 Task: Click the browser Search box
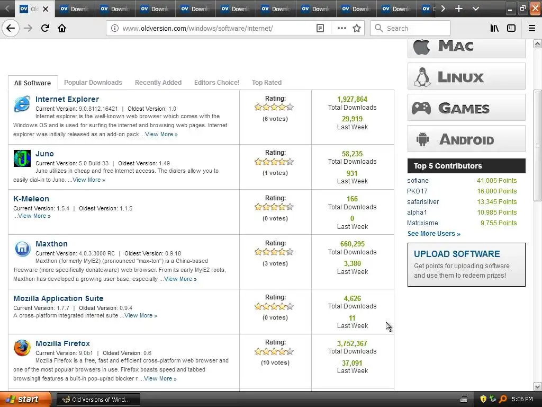pyautogui.click(x=410, y=29)
